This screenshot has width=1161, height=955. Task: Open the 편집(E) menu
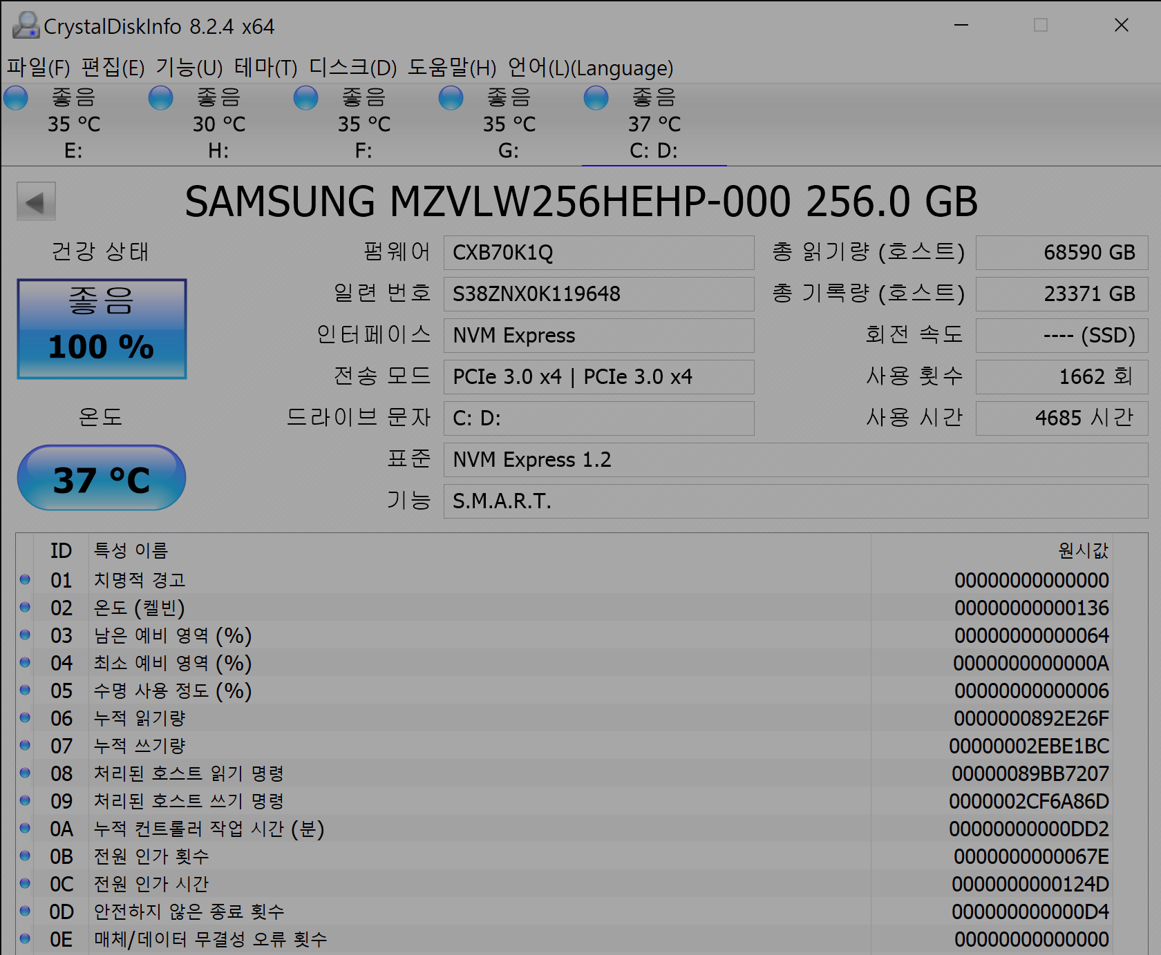click(113, 68)
